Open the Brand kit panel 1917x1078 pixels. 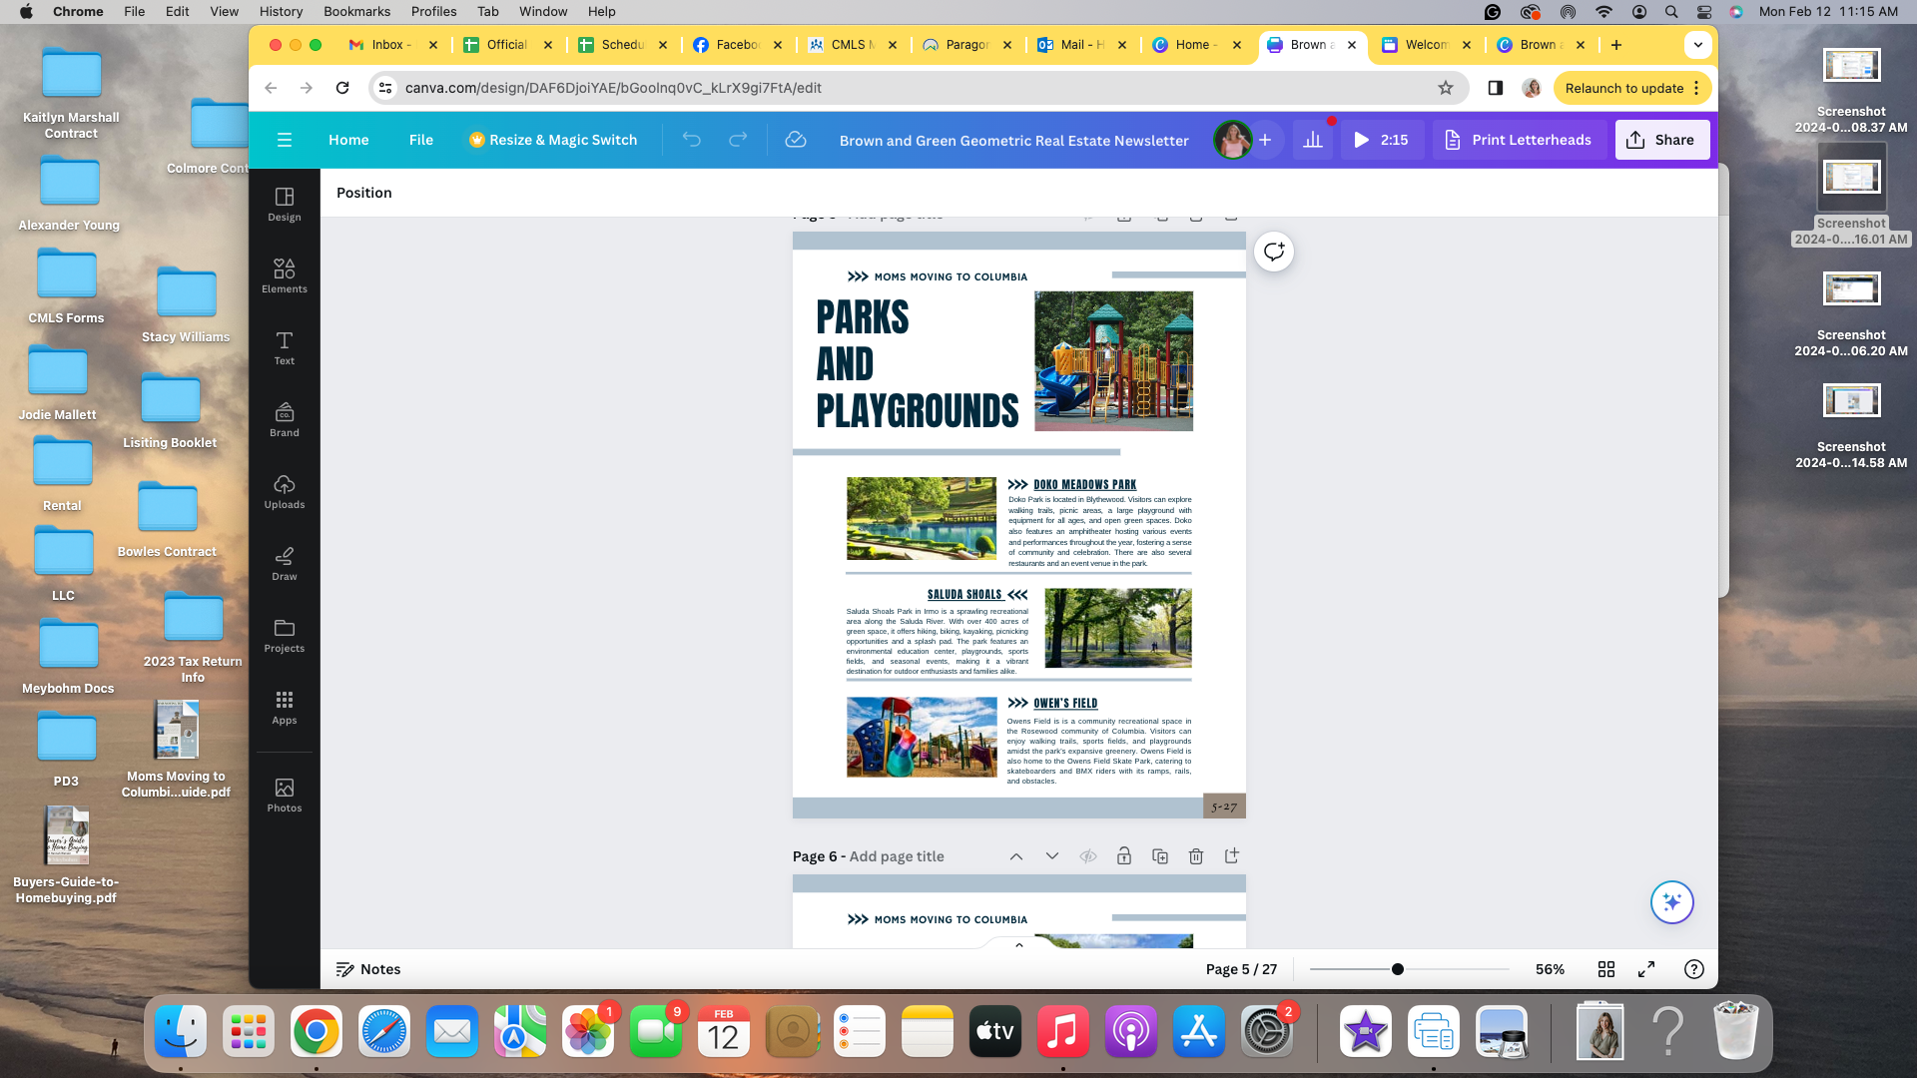pos(285,420)
